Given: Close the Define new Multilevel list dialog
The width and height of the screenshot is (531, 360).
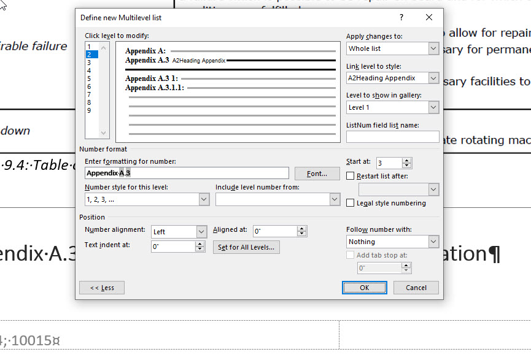Looking at the screenshot, I should click(x=428, y=17).
